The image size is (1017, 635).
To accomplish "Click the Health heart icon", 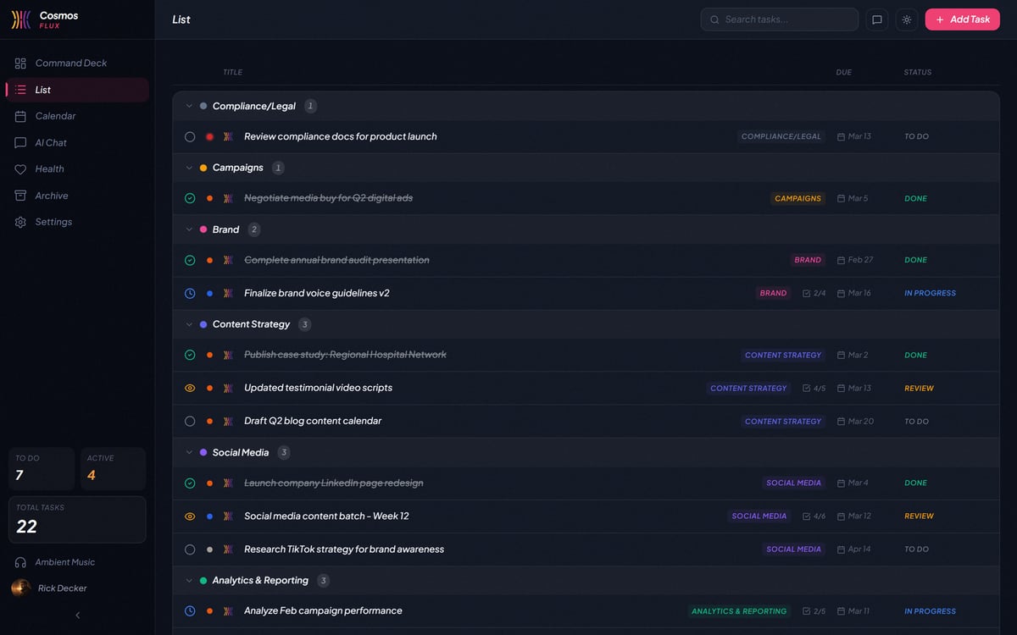I will pos(20,168).
